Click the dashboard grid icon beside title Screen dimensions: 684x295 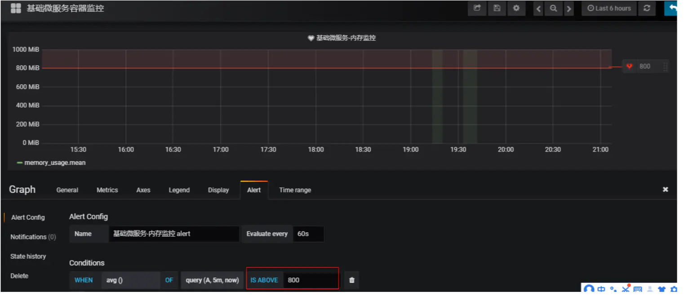[x=16, y=9]
